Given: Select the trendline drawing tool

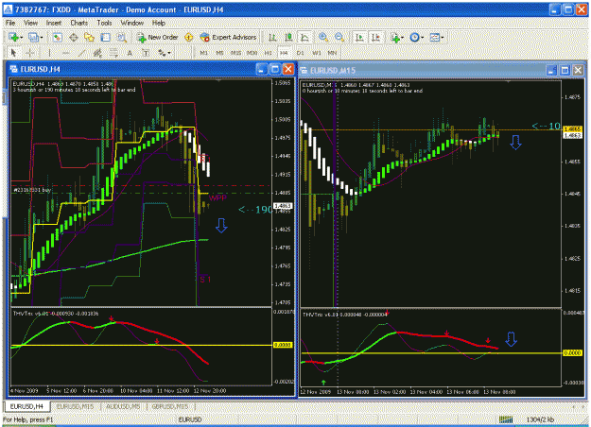Looking at the screenshot, I should coord(81,53).
